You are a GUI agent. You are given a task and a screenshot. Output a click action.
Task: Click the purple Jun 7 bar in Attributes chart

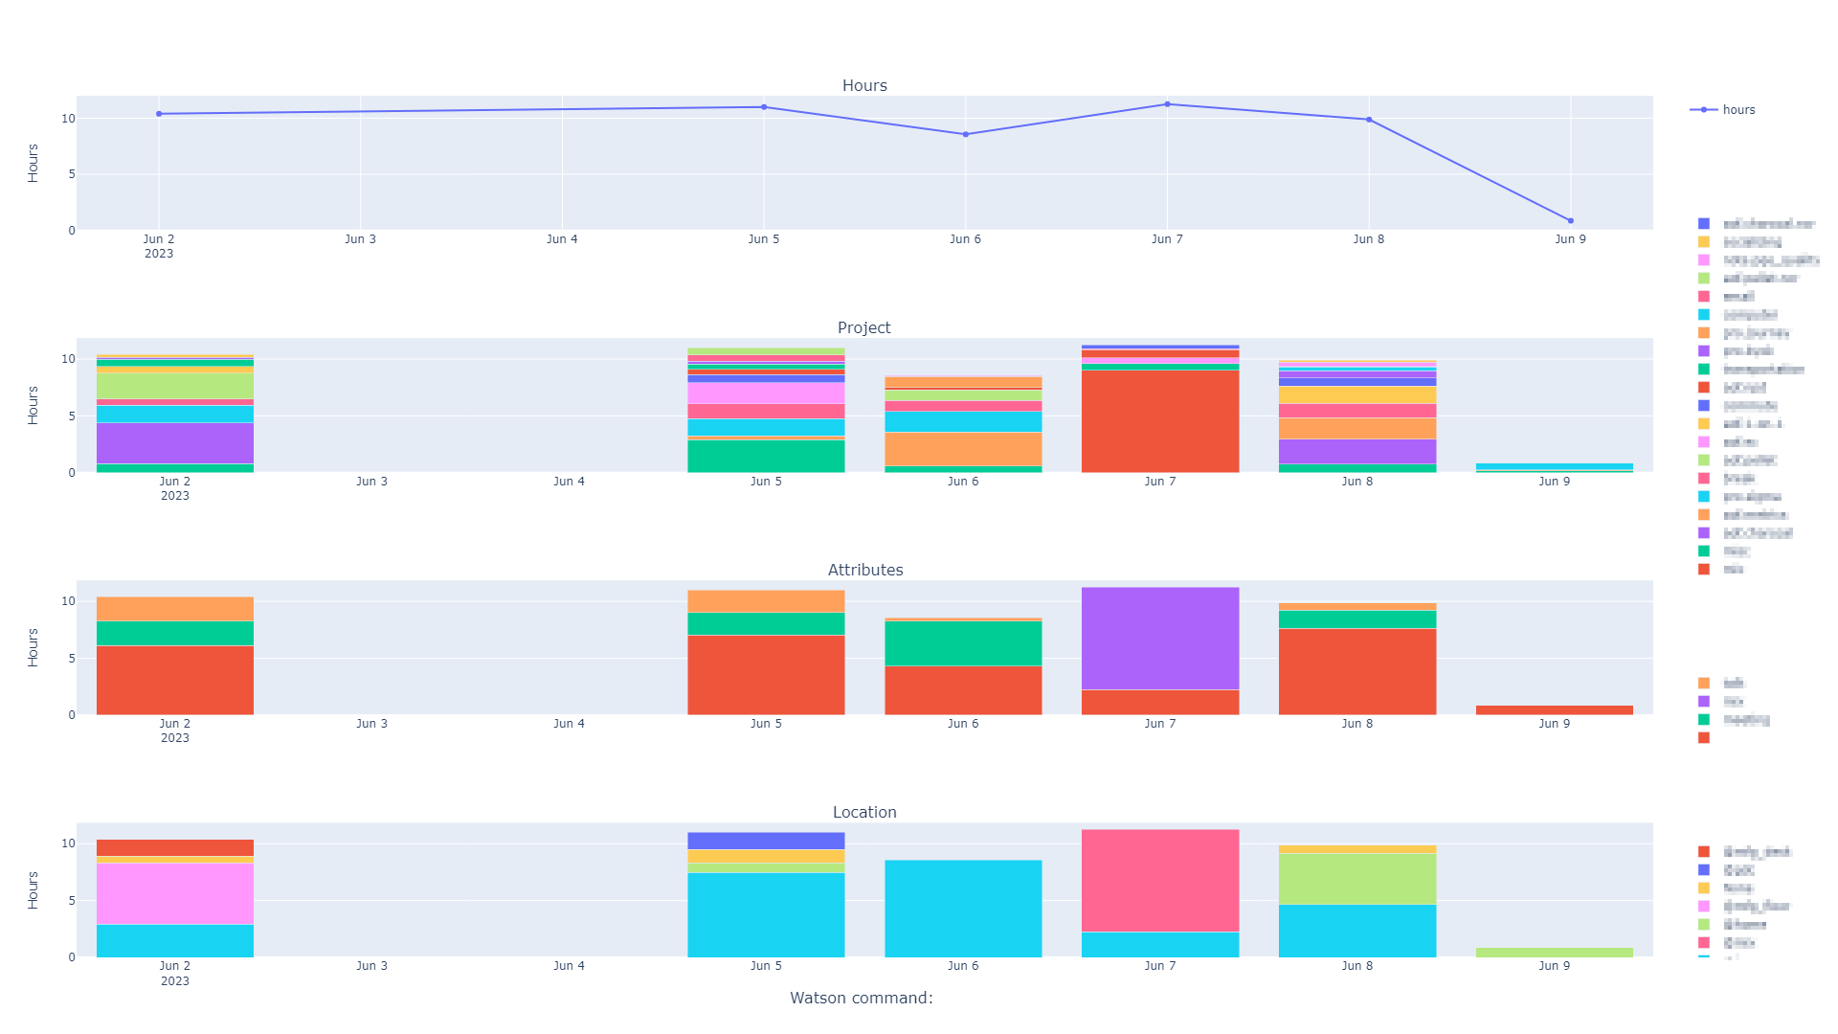[x=1159, y=638]
